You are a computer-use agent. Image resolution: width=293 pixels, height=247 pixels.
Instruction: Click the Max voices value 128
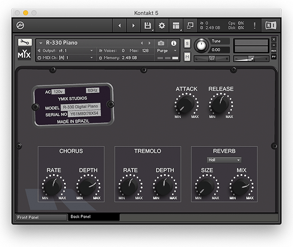(145, 50)
